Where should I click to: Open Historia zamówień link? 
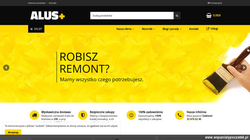click(37, 3)
